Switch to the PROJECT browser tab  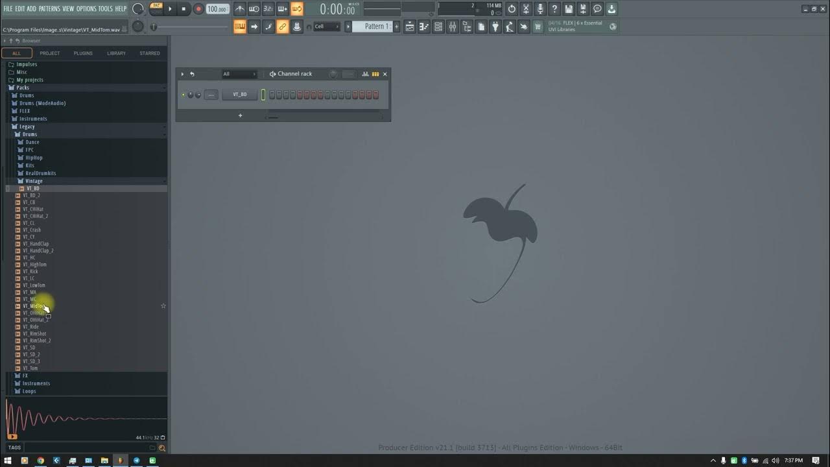pyautogui.click(x=50, y=53)
